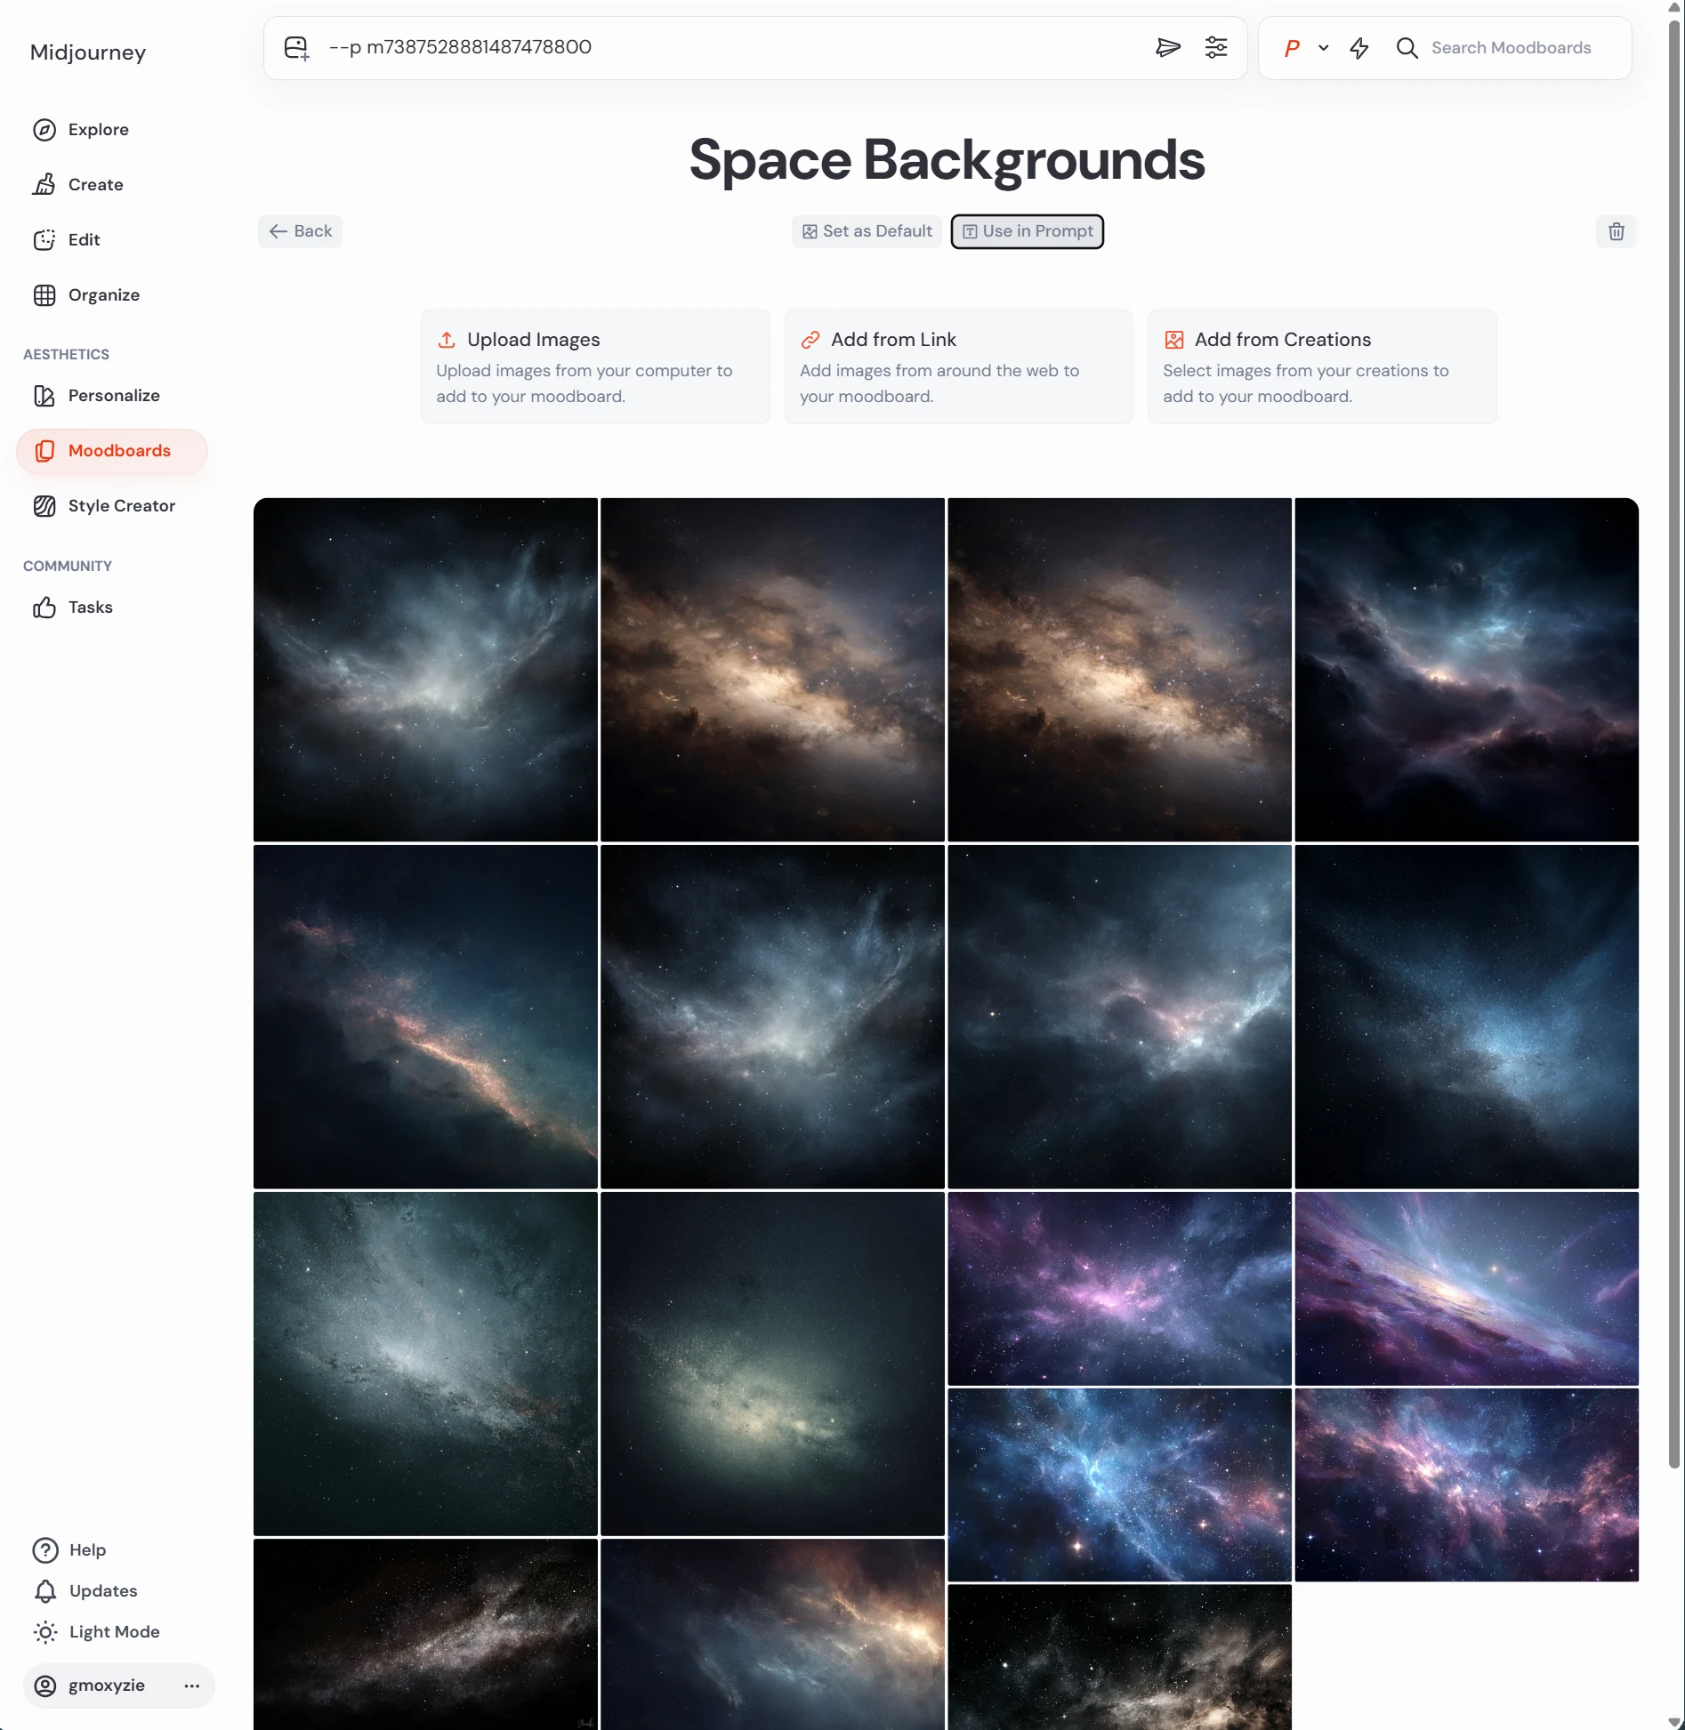Click the search magnifier icon
The width and height of the screenshot is (1685, 1730).
[1407, 48]
